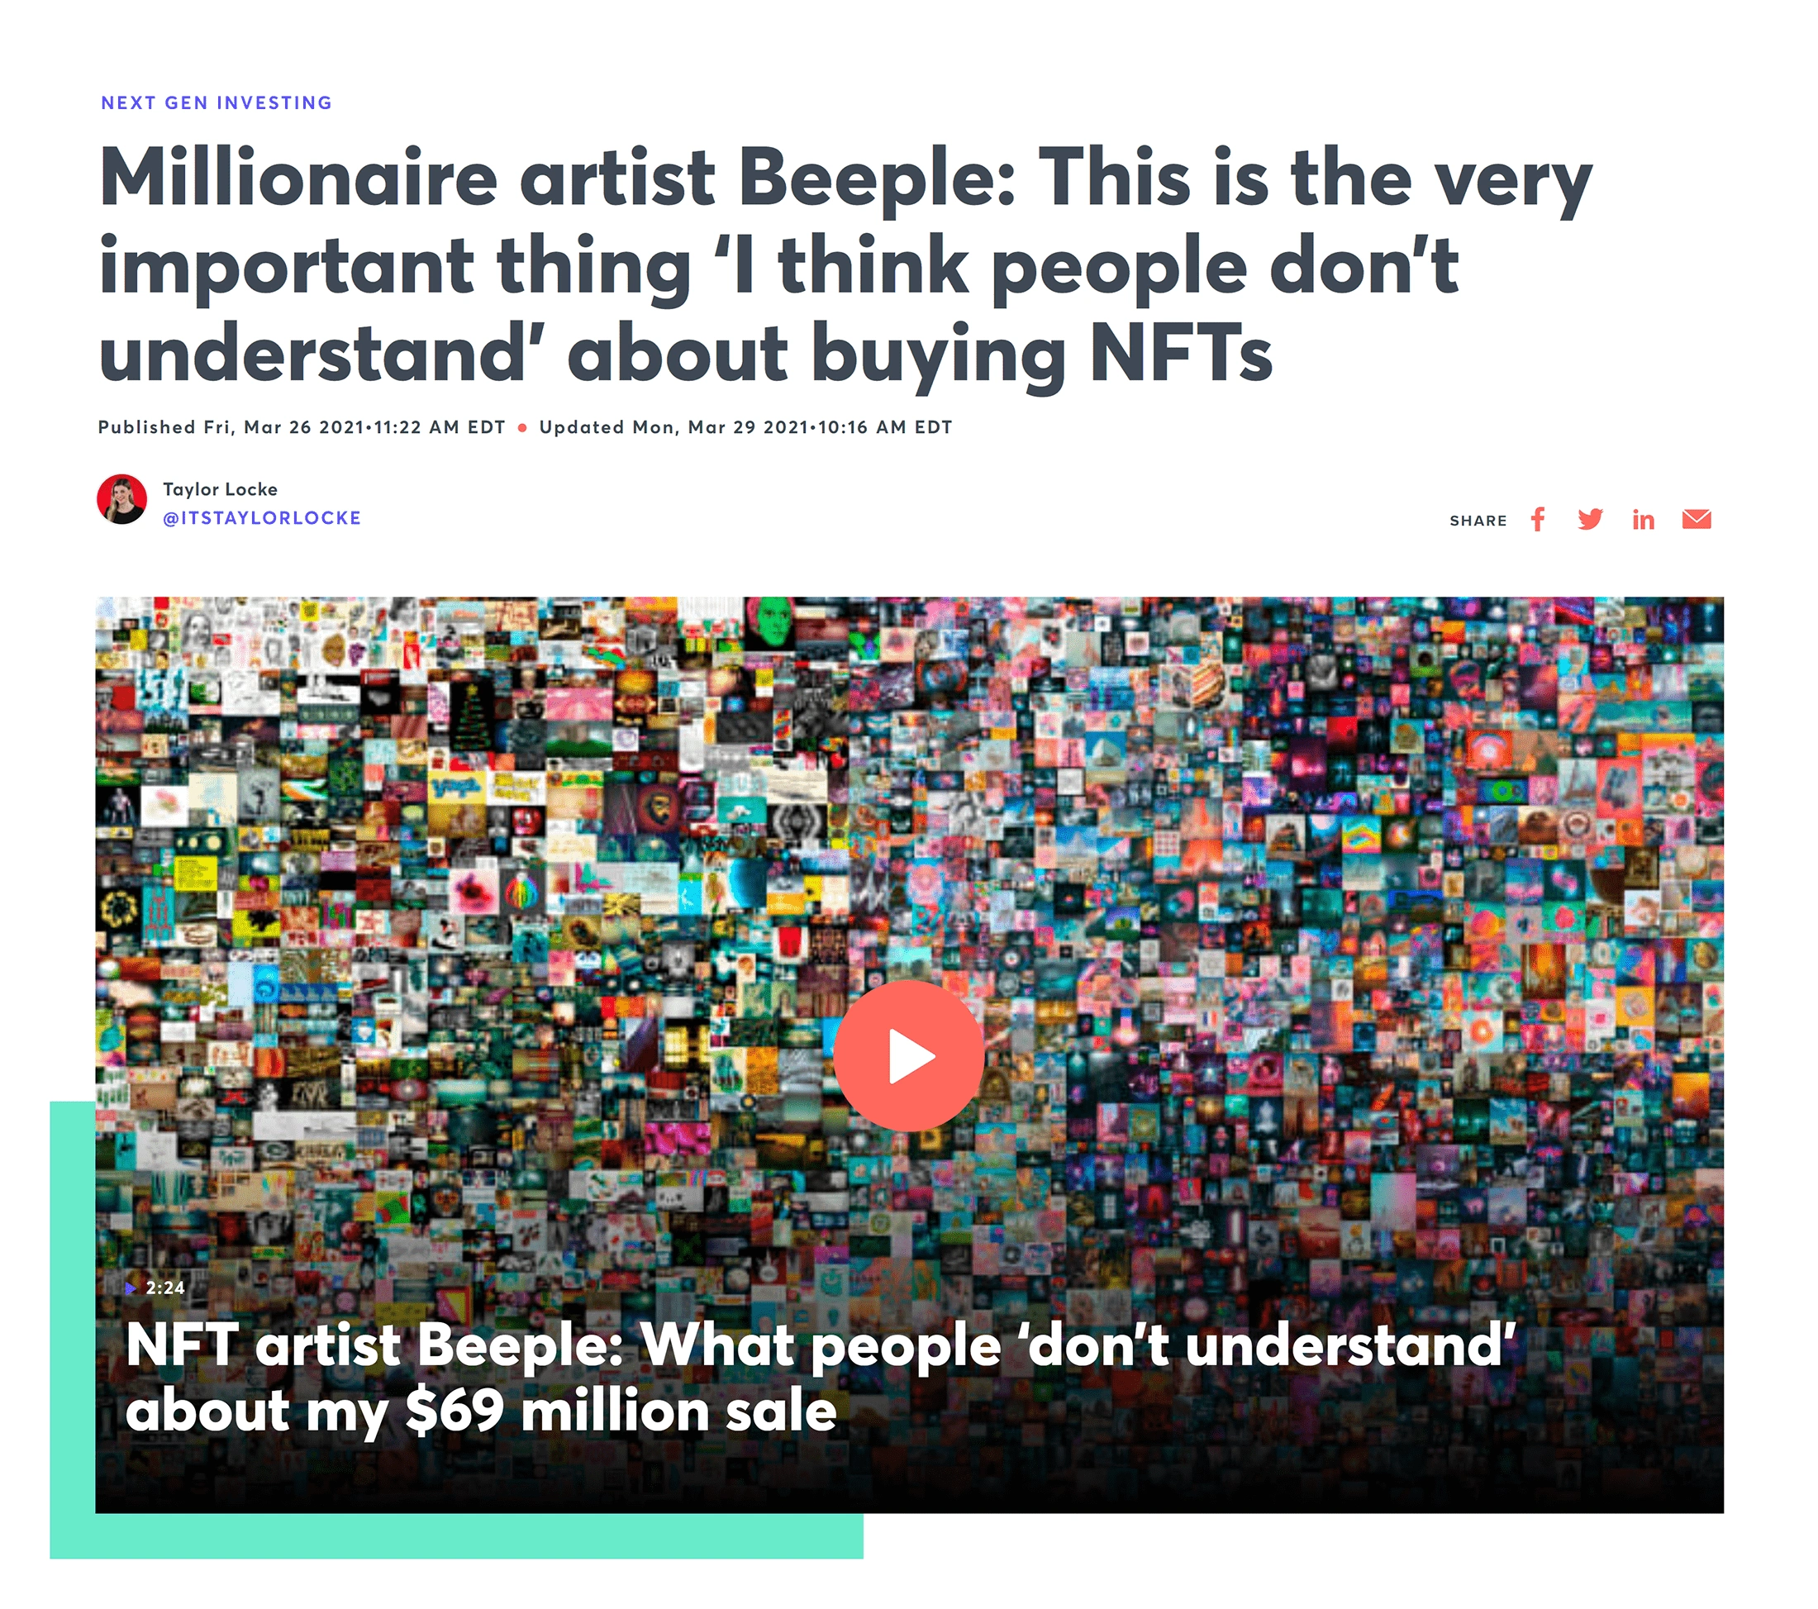Share the article on Twitter
Image resolution: width=1818 pixels, height=1609 pixels.
tap(1590, 520)
